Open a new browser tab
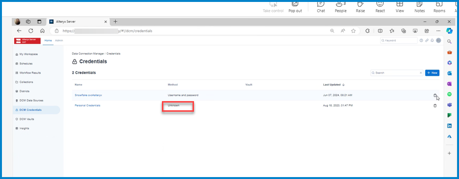This screenshot has width=459, height=179. tap(115, 22)
